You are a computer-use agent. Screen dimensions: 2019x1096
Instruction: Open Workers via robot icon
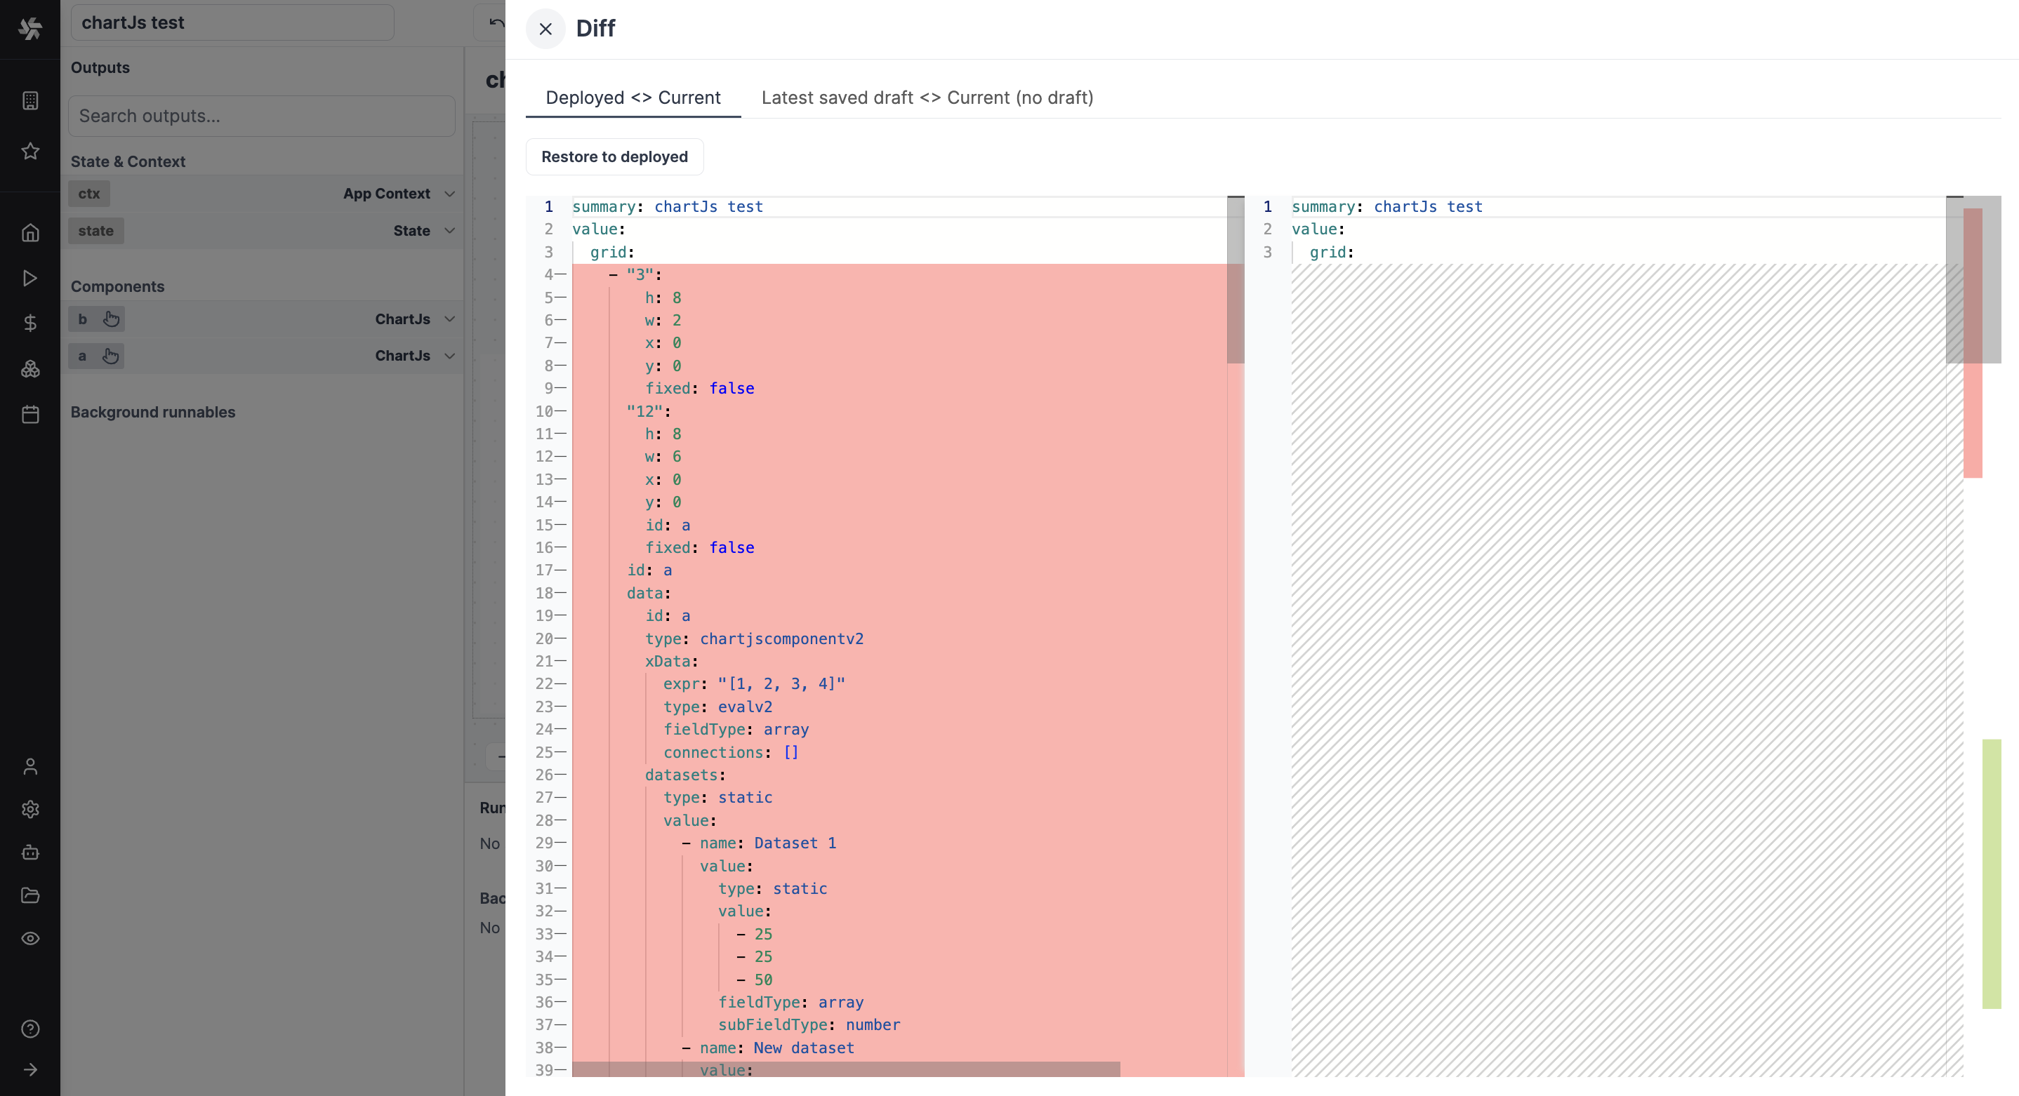tap(29, 853)
